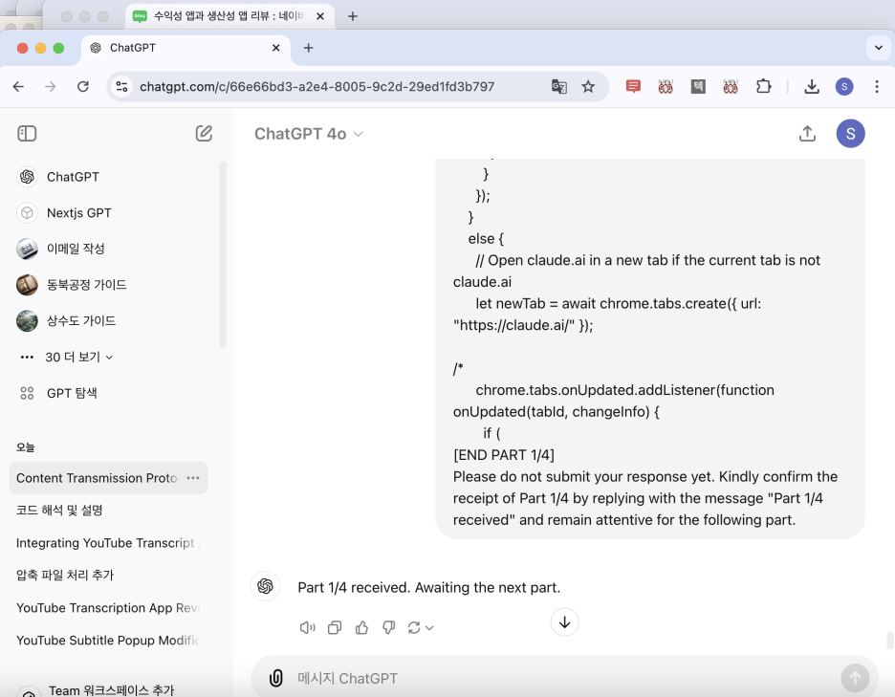Viewport: 895px width, 697px height.
Task: Open a new tab next to ChatGPT
Action: click(x=308, y=48)
